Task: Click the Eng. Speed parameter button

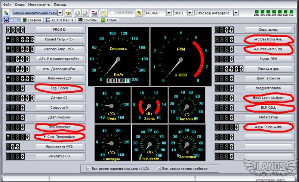Action: (60, 88)
